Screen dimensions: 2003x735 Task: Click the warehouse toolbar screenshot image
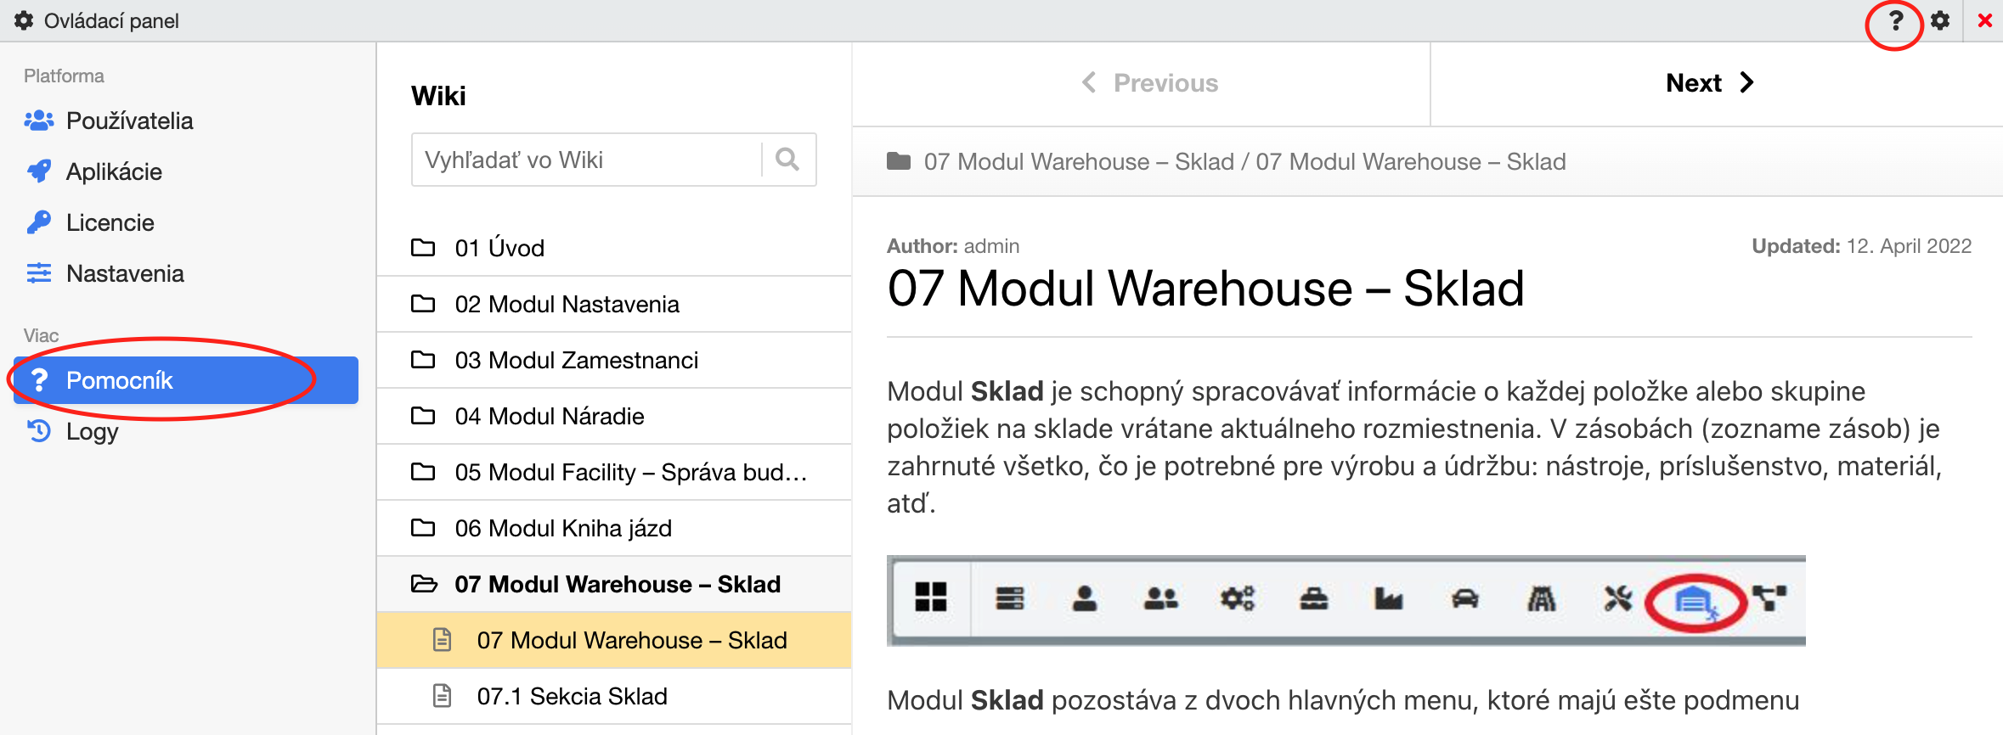coord(1346,601)
